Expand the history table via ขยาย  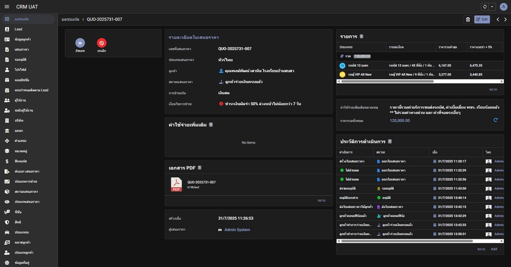point(481,249)
